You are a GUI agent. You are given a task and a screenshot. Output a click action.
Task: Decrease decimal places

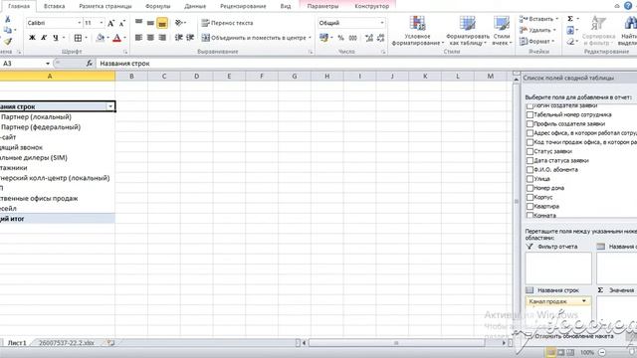pyautogui.click(x=380, y=38)
